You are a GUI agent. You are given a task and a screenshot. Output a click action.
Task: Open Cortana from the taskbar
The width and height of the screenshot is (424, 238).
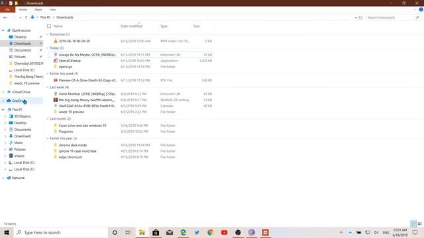coord(115,232)
